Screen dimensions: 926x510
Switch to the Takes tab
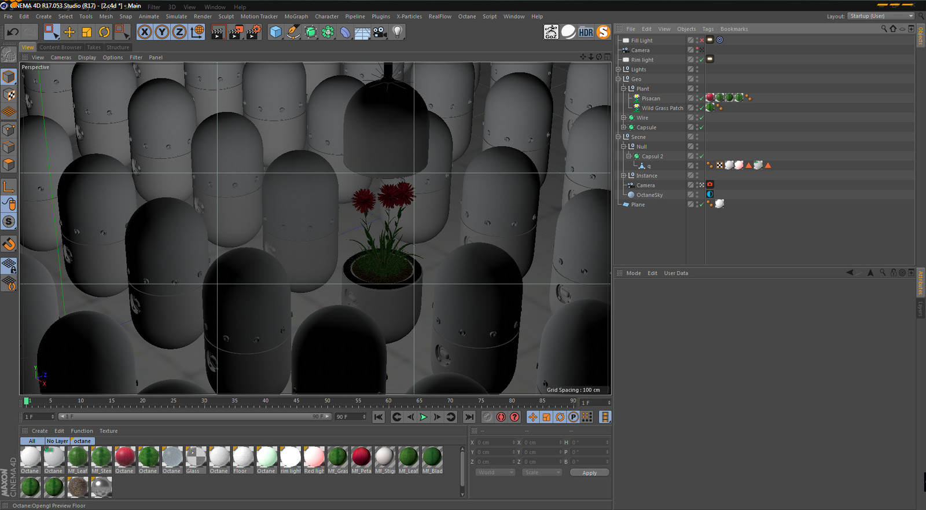click(94, 47)
